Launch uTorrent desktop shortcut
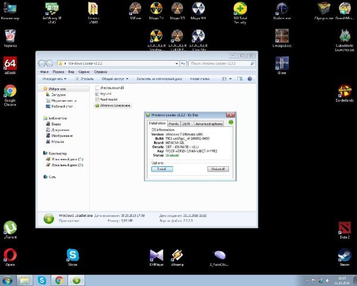Screen dimensions: 357x286 click(10, 229)
